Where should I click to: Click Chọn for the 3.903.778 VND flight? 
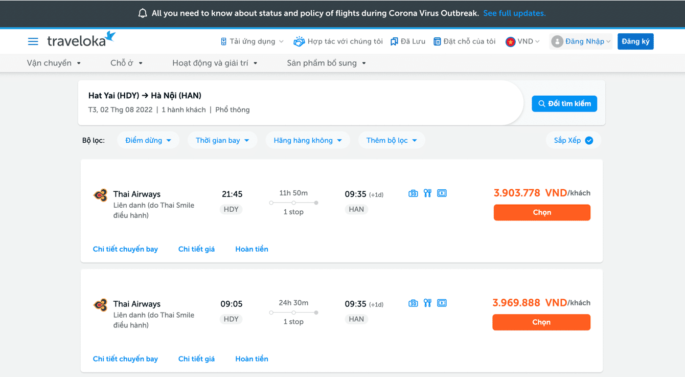pos(542,212)
